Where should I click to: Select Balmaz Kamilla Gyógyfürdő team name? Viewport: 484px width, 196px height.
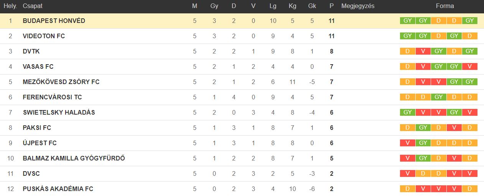pos(74,158)
